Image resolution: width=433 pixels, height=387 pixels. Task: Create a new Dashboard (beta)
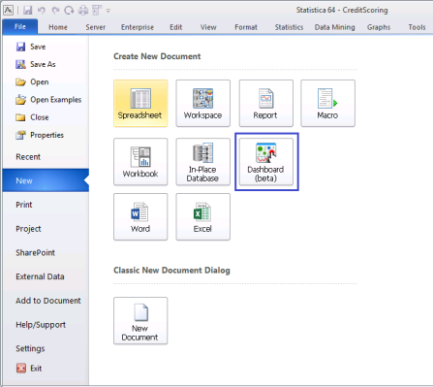click(266, 162)
